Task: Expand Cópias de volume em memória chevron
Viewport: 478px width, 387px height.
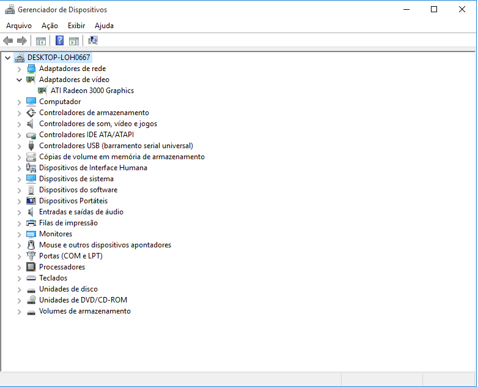Action: (x=19, y=157)
